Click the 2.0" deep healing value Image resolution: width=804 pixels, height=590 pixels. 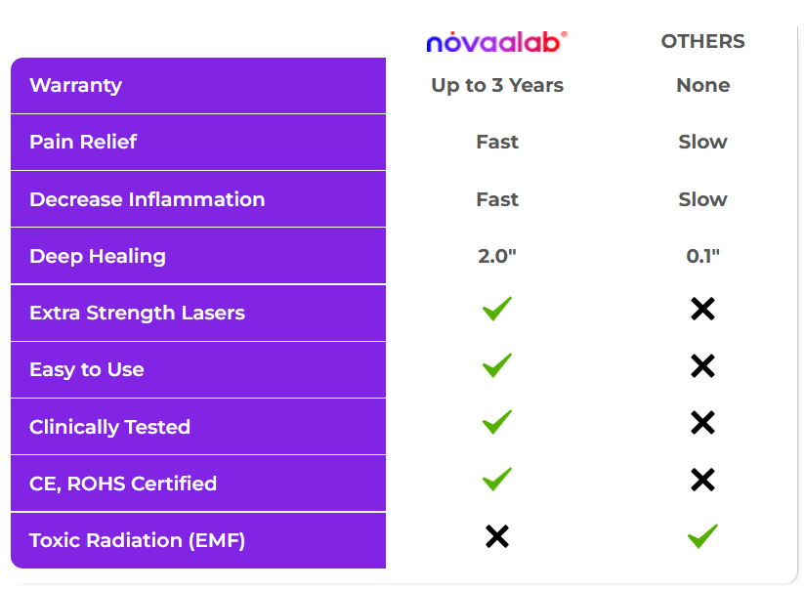[497, 256]
